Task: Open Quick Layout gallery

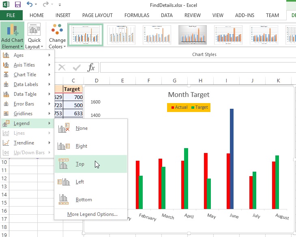Action: [34, 36]
